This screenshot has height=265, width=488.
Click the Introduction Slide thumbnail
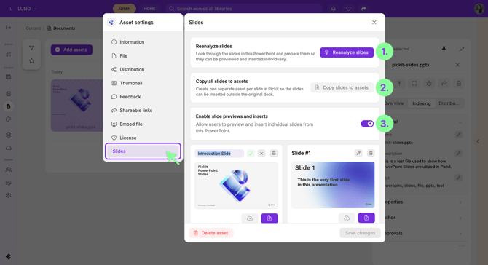[x=236, y=185]
